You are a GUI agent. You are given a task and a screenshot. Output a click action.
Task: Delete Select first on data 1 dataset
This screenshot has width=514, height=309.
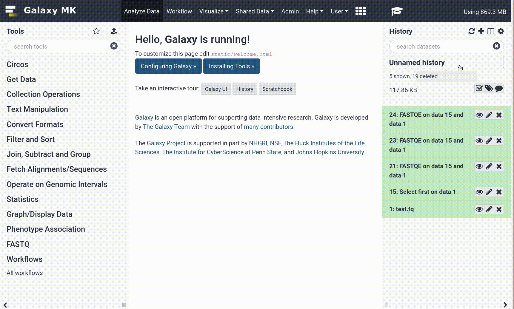[499, 192]
